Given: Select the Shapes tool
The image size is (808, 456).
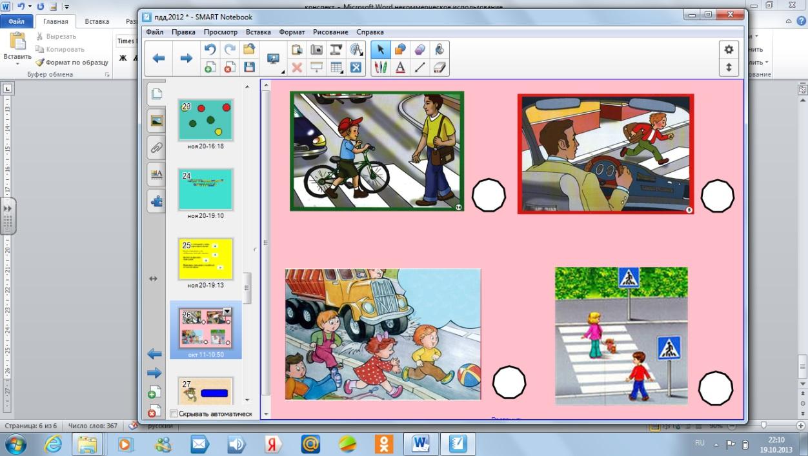Looking at the screenshot, I should click(400, 50).
